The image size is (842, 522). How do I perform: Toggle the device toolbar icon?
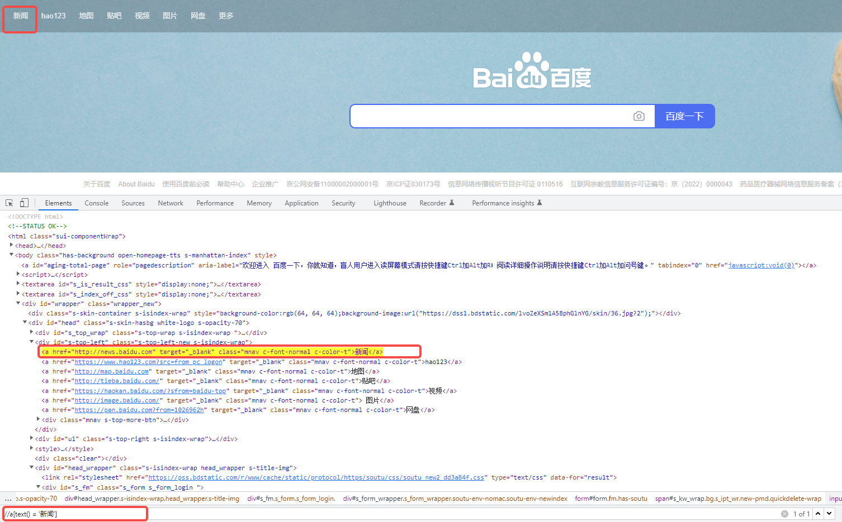24,203
